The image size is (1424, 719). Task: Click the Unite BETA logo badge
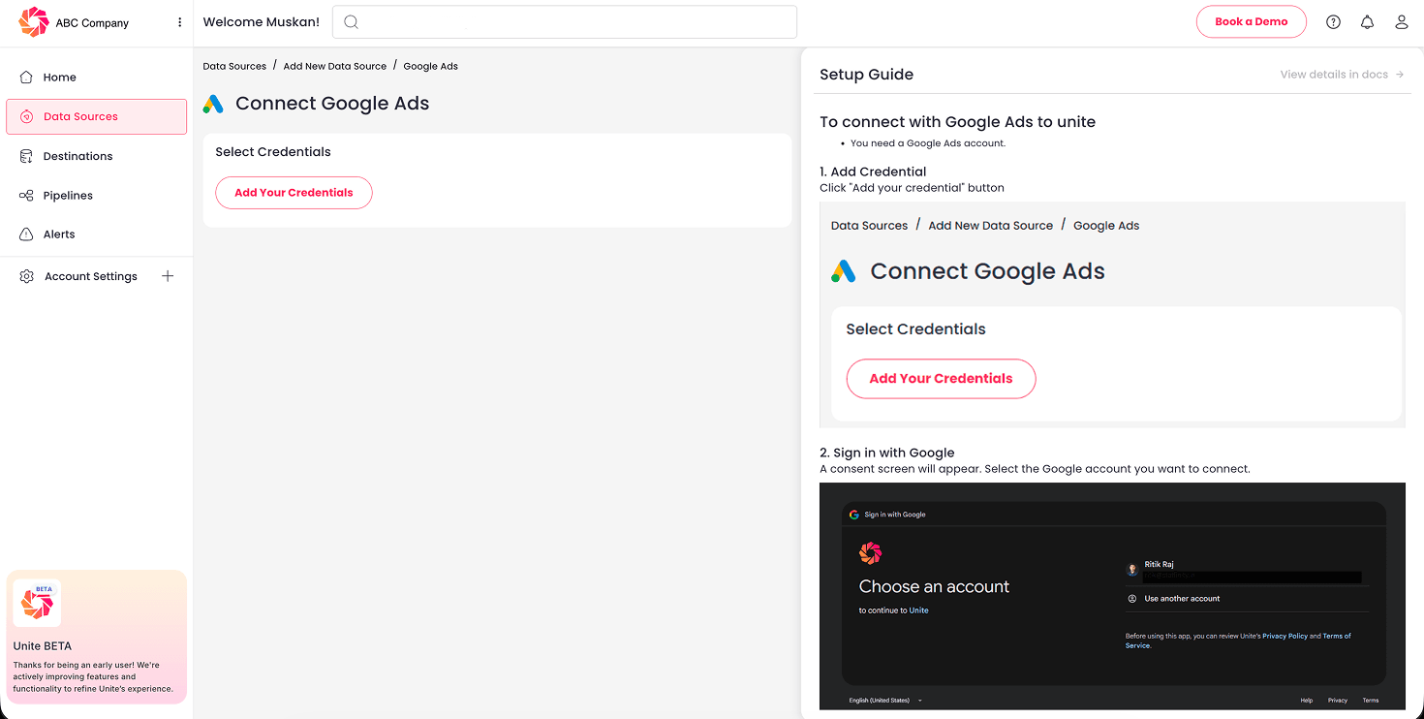(x=37, y=603)
